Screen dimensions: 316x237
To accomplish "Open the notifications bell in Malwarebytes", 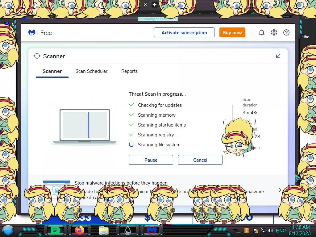I will pos(261,33).
